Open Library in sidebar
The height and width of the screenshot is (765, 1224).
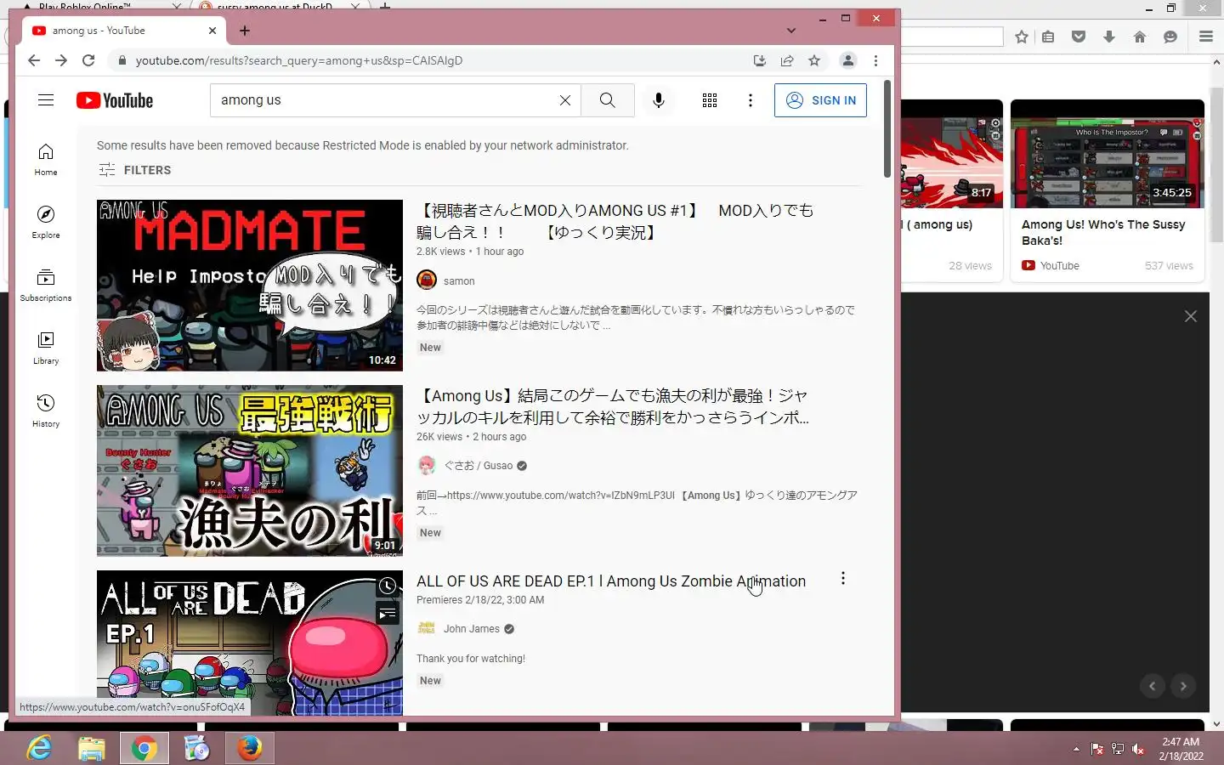tap(46, 348)
